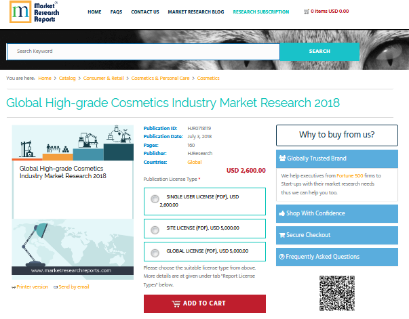Click the Printer version link text
The height and width of the screenshot is (319, 409).
pyautogui.click(x=33, y=286)
